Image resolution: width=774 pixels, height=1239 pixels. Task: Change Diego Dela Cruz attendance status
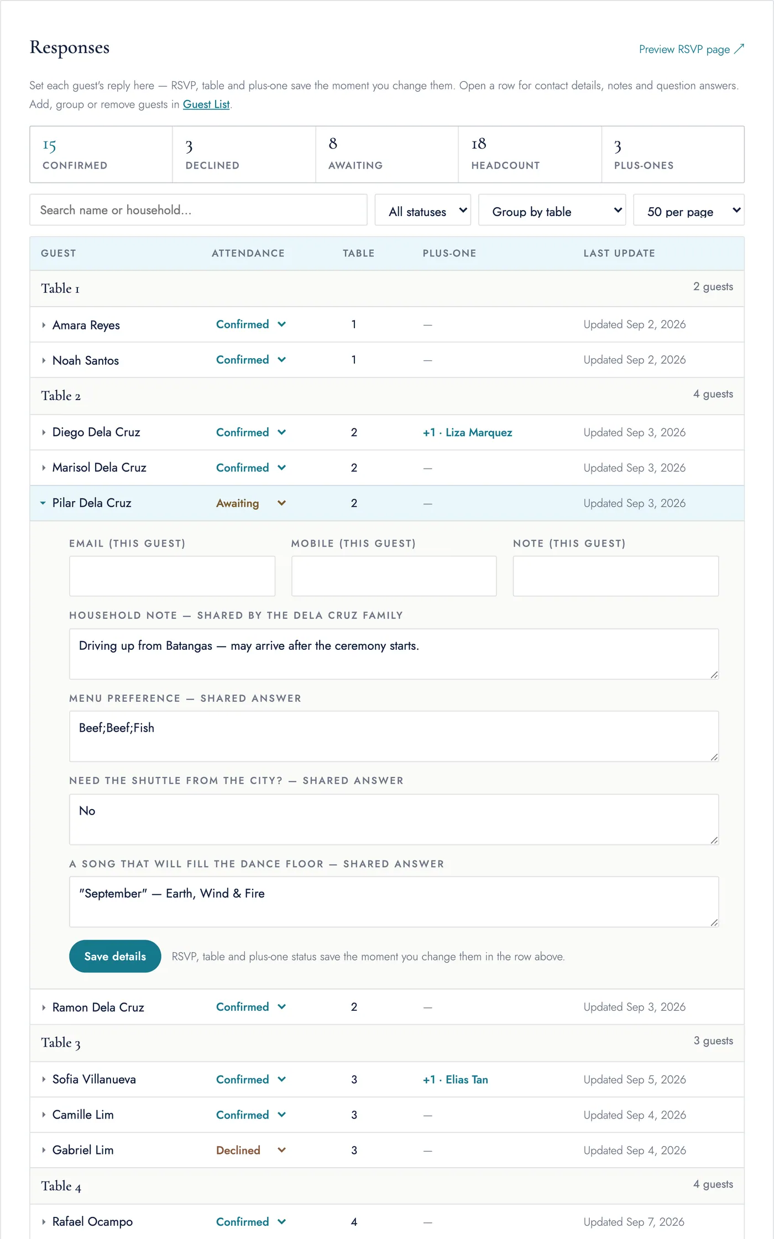[x=251, y=432]
